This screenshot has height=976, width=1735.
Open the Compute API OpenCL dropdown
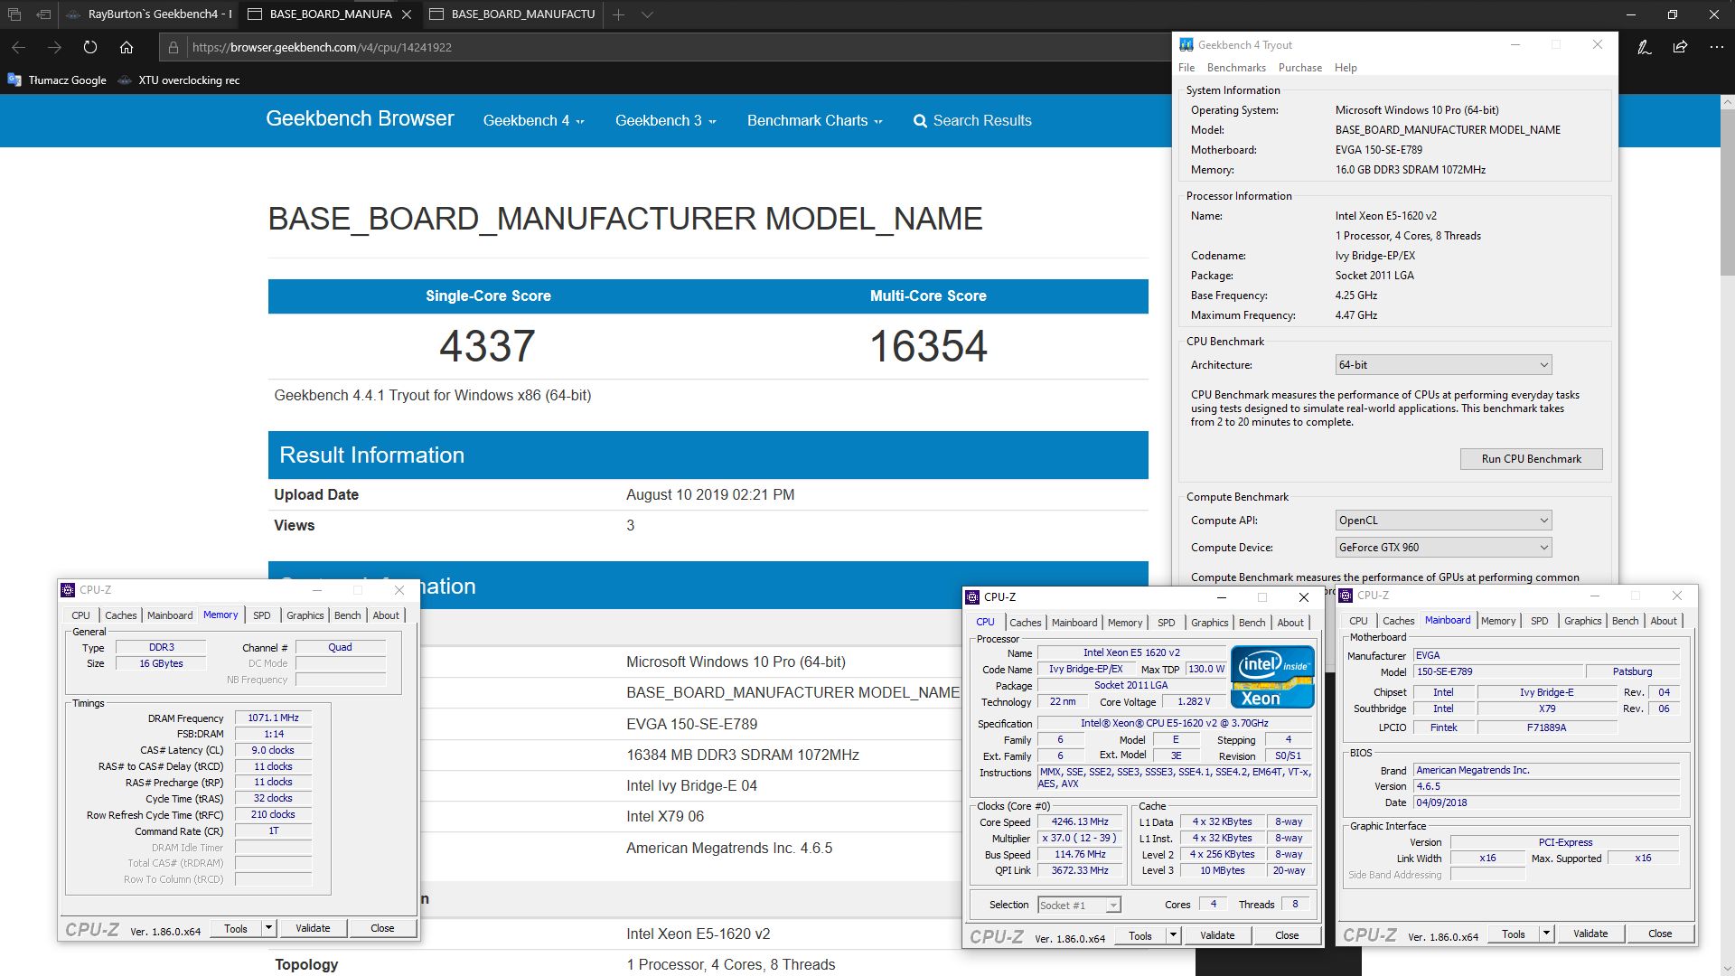coord(1443,520)
